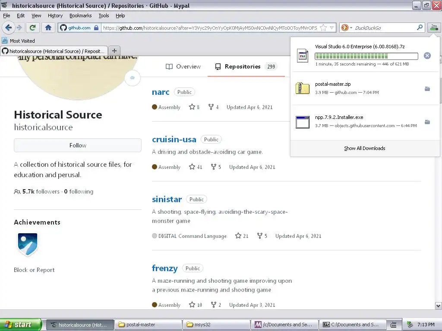
Task: View frenzy 10 stars
Action: (x=196, y=305)
